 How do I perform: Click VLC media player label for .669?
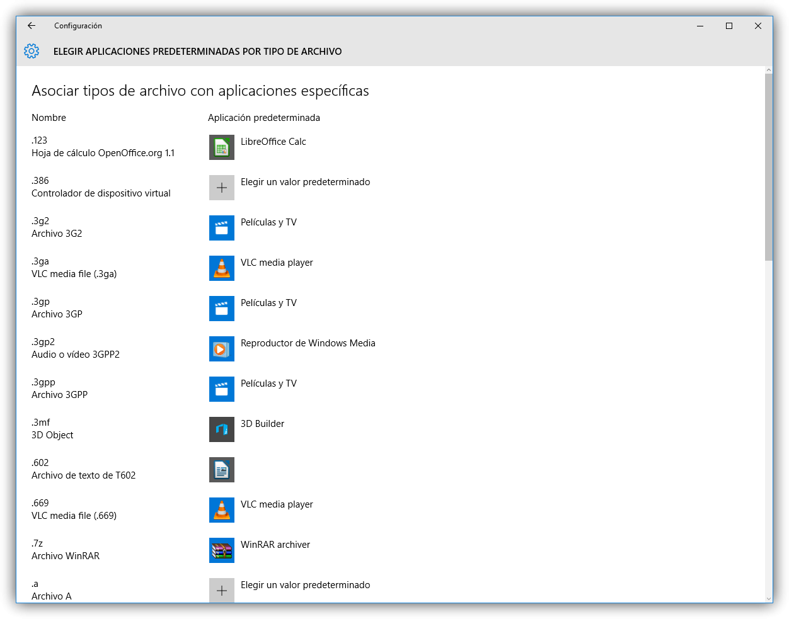277,504
